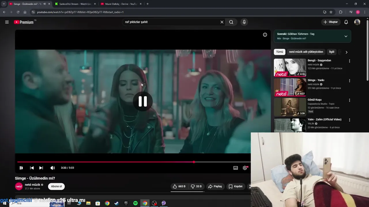Open options menu for Simge - Yankı
The image size is (369, 207).
tap(349, 81)
